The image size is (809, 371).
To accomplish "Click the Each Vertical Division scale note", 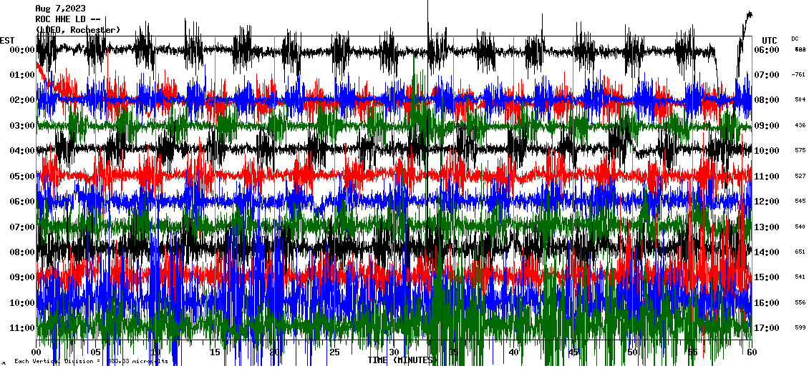I will [91, 361].
